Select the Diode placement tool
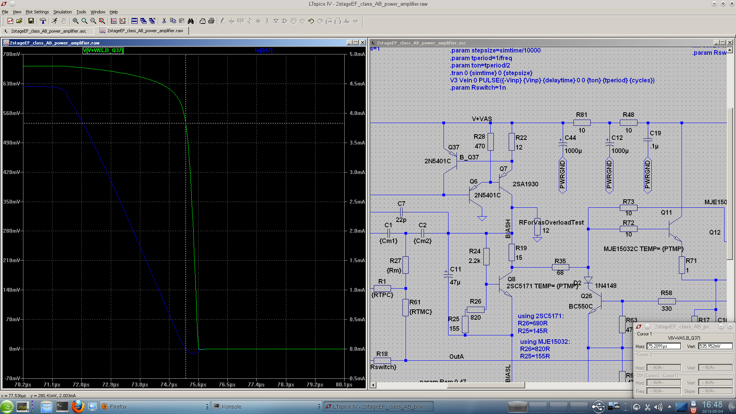 (x=276, y=21)
